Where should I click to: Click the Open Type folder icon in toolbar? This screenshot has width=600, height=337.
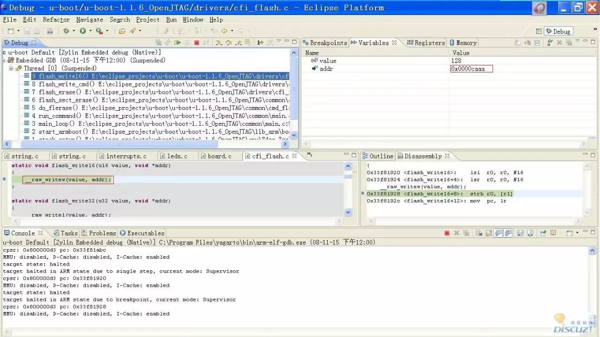pos(122,31)
